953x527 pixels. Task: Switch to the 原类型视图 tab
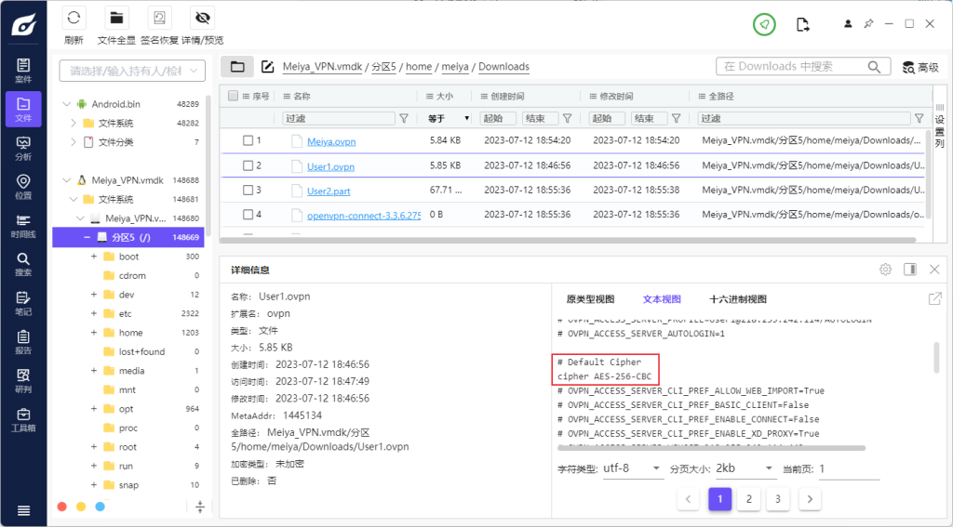[590, 299]
